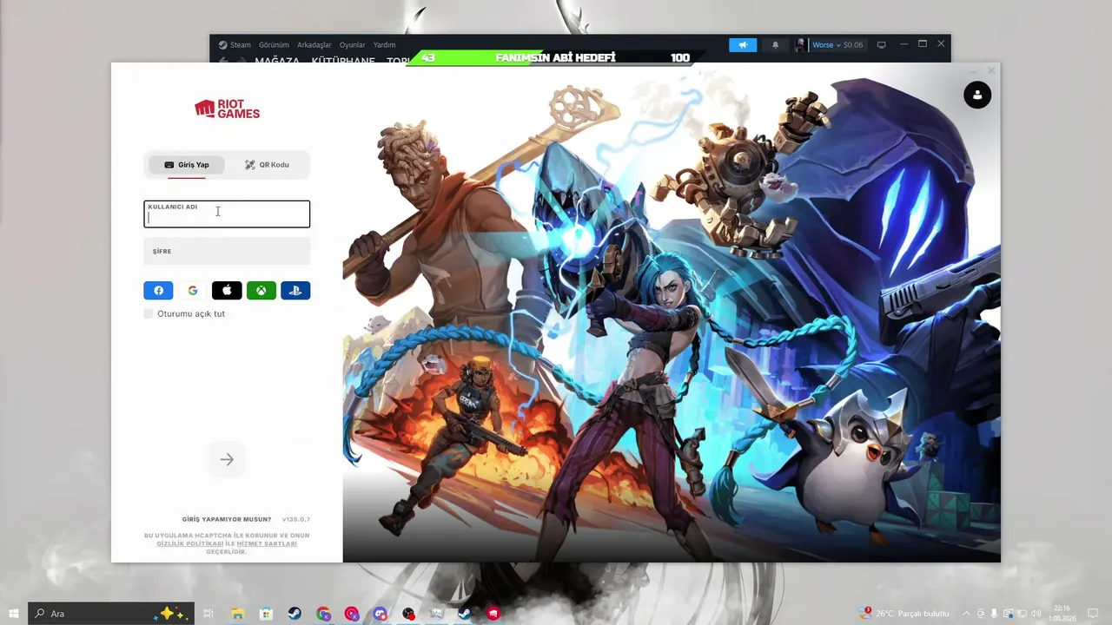
Task: Open the Yardım menu in Steam
Action: 384,45
